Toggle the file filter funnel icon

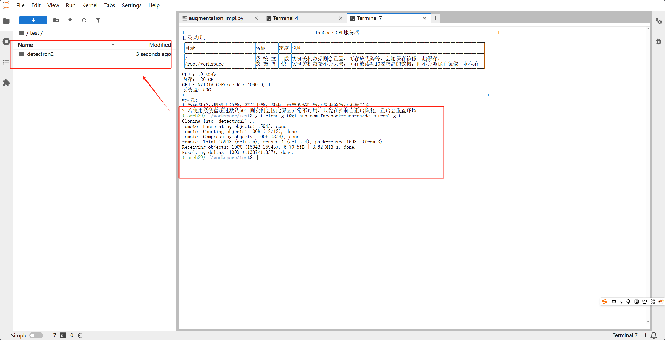click(x=98, y=20)
